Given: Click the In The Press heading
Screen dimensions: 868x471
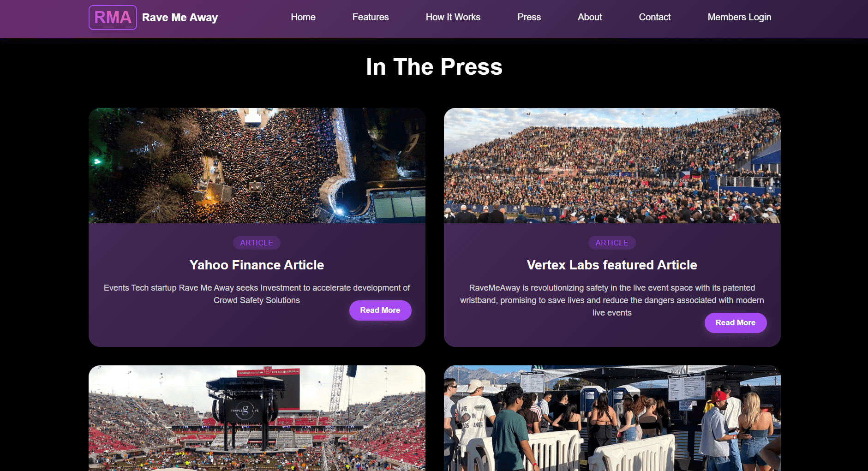Looking at the screenshot, I should pyautogui.click(x=434, y=67).
